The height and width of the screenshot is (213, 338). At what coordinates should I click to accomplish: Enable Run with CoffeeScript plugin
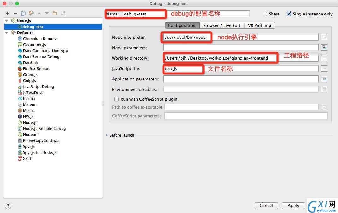[116, 99]
